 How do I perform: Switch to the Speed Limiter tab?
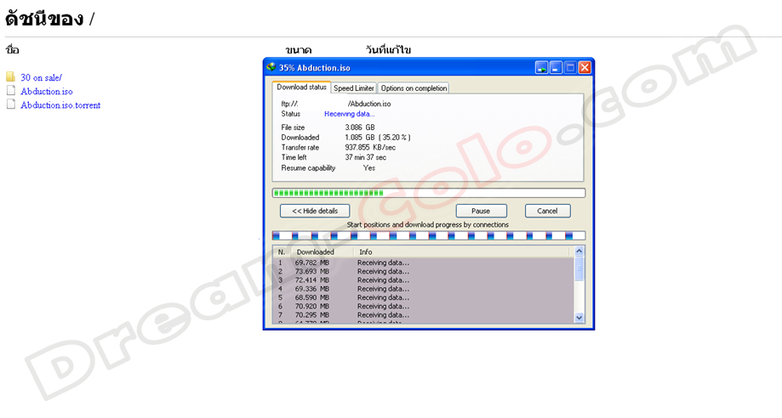pyautogui.click(x=354, y=88)
